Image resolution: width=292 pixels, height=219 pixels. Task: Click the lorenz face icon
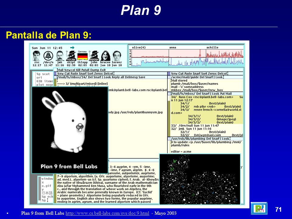click(x=117, y=56)
